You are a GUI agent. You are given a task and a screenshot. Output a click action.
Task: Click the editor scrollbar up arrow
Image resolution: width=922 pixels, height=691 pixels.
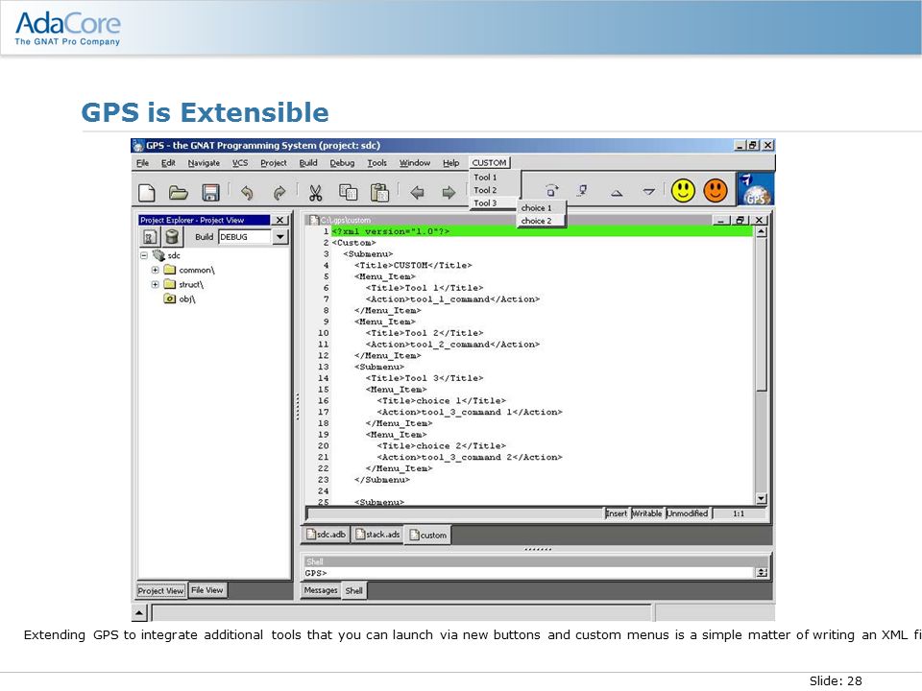click(761, 231)
